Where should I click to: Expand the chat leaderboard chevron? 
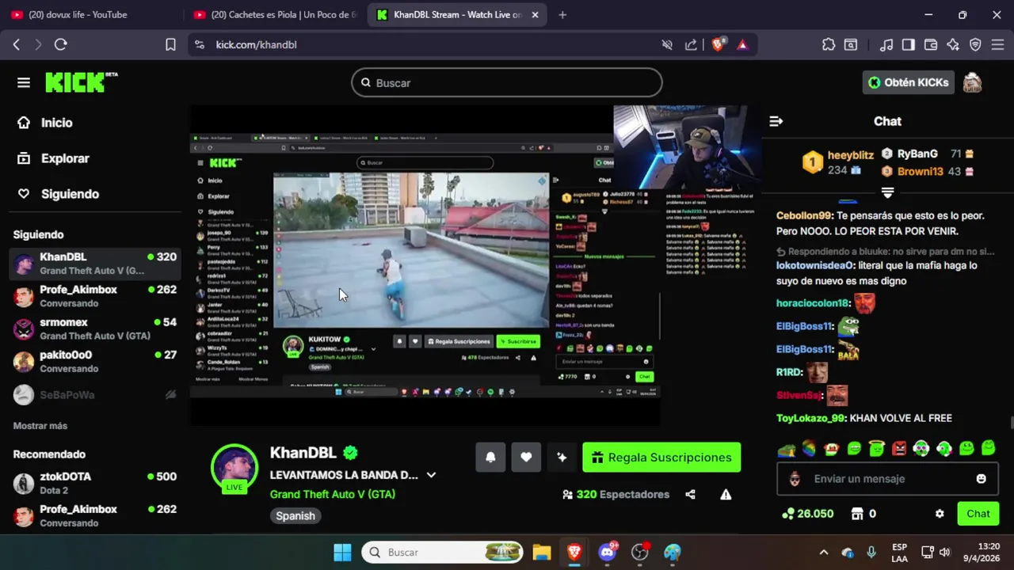(887, 193)
